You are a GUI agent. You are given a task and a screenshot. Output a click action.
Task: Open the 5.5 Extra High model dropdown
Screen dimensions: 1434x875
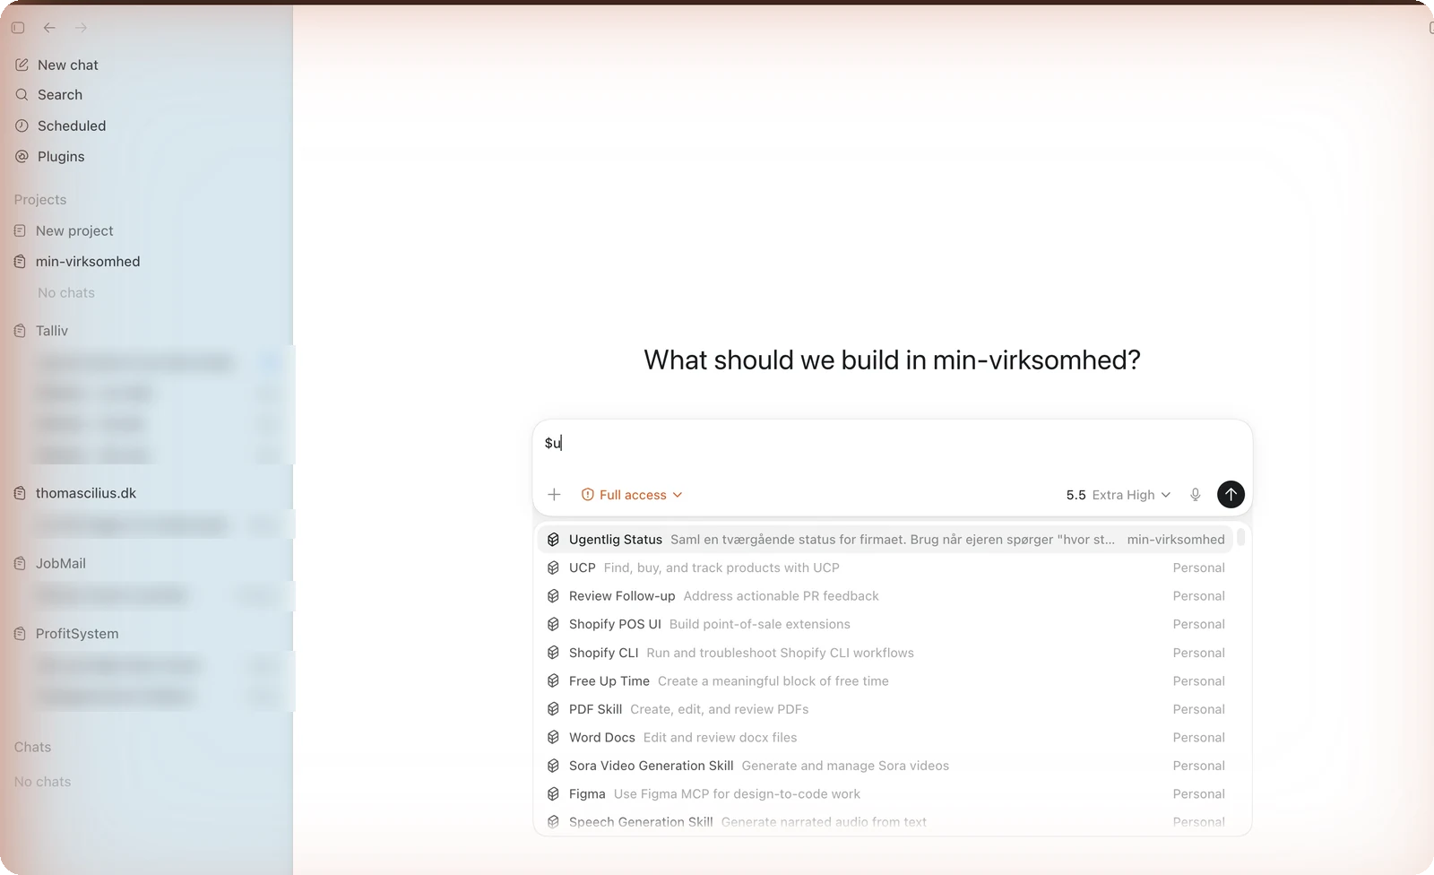pyautogui.click(x=1118, y=495)
